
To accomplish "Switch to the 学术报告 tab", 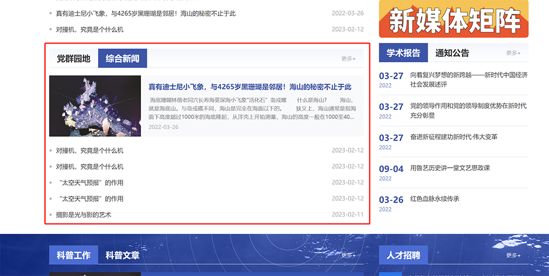I will [403, 53].
